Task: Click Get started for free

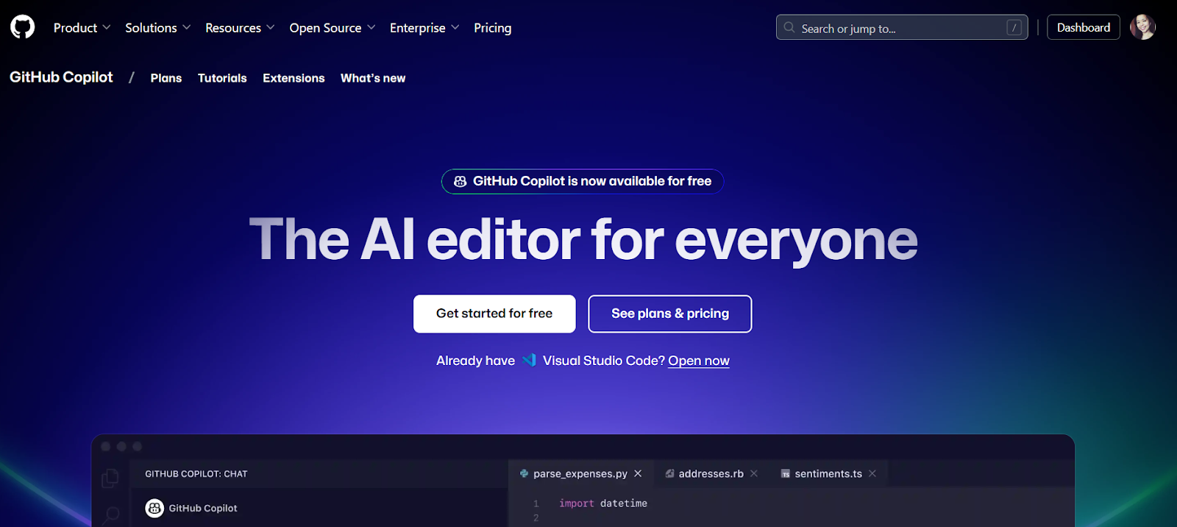Action: [494, 314]
